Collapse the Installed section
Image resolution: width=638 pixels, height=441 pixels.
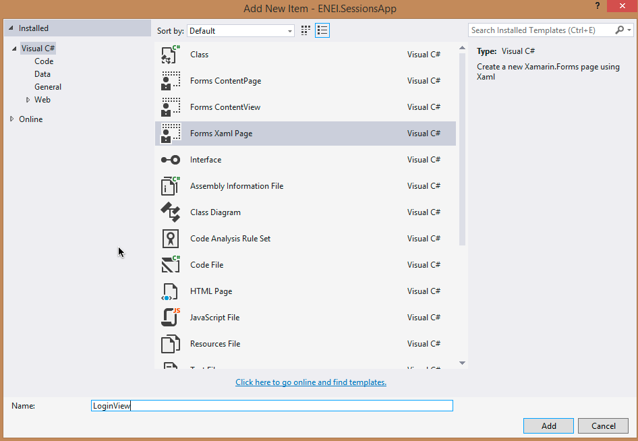[11, 28]
